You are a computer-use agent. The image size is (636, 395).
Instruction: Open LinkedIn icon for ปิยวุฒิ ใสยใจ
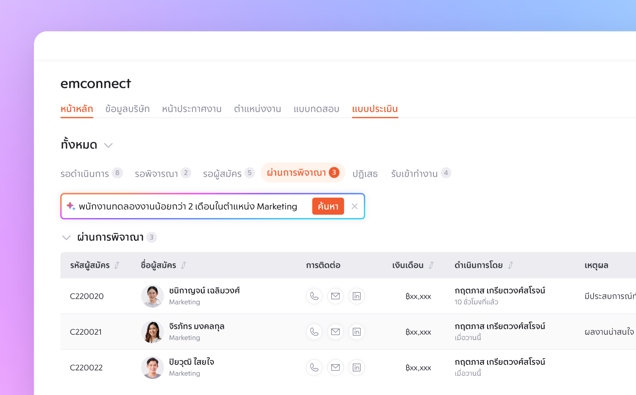pos(357,367)
